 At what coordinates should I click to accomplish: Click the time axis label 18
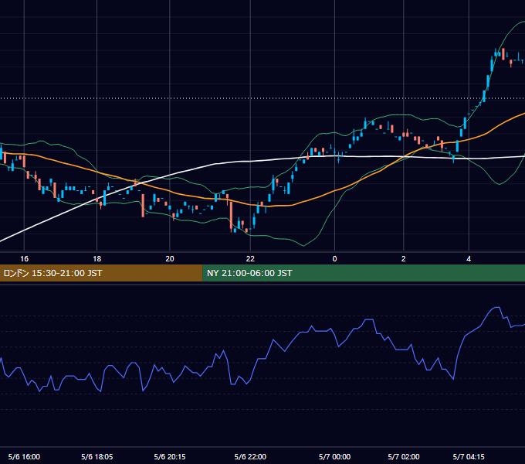97,259
